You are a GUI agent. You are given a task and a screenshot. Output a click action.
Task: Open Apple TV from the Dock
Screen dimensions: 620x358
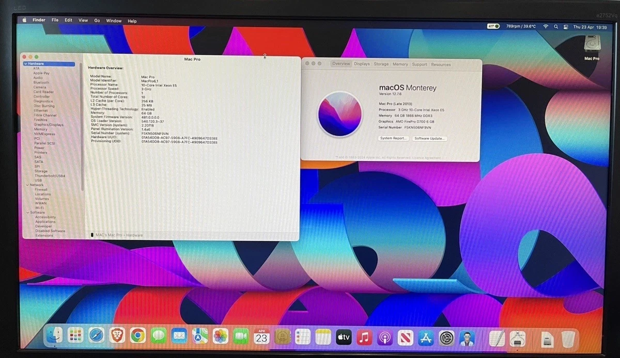click(344, 337)
